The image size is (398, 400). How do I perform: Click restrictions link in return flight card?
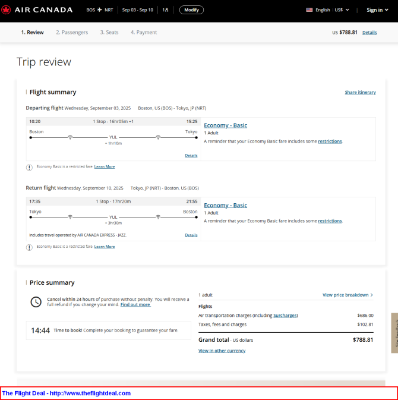[330, 221]
